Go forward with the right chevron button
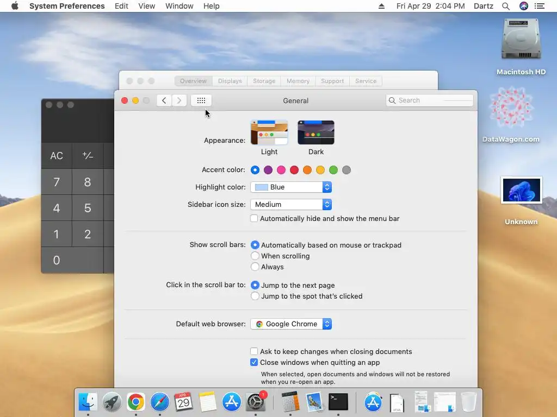The width and height of the screenshot is (557, 417). [179, 100]
